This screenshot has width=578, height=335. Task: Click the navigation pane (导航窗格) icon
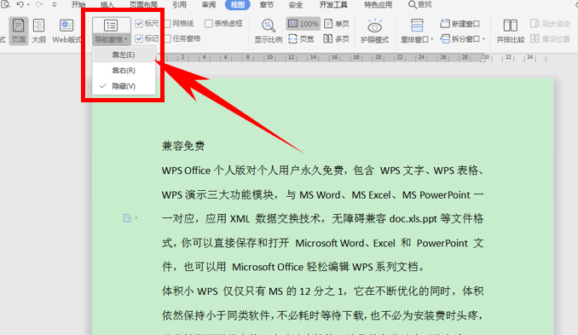coord(111,26)
